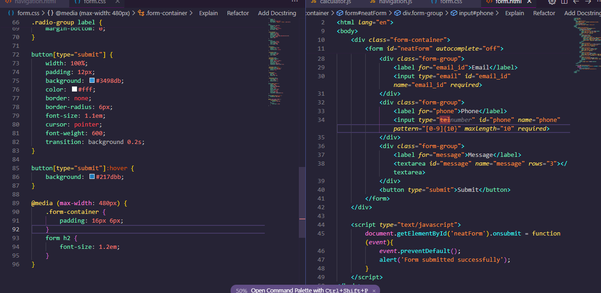Click 'button[type="submit"]:hover' selector line
Image resolution: width=601 pixels, height=293 pixels.
coord(83,168)
